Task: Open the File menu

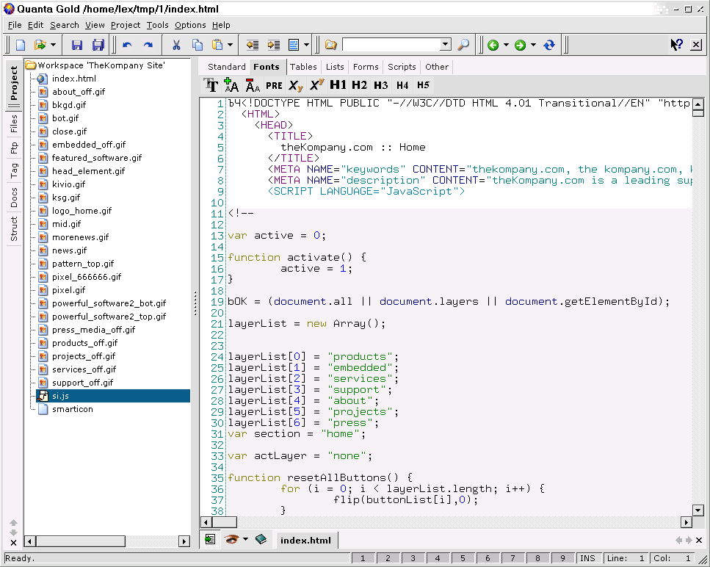Action: pos(15,26)
